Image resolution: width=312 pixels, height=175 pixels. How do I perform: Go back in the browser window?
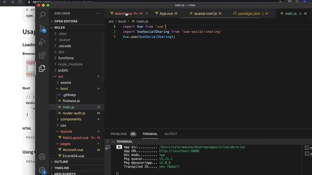pos(5,2)
